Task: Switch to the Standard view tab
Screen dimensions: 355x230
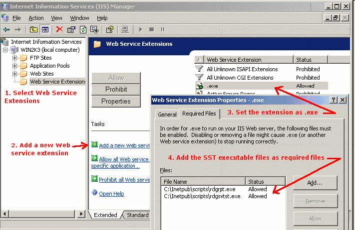Action: click(x=137, y=215)
